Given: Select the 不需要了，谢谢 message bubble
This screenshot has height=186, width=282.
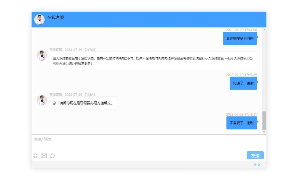Looking at the screenshot, I should [241, 123].
